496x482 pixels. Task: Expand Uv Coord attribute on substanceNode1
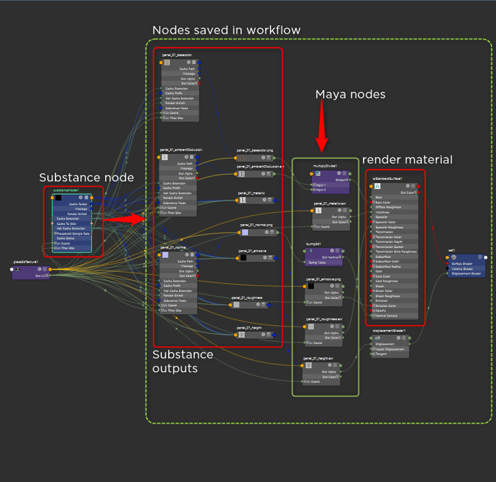coord(55,243)
